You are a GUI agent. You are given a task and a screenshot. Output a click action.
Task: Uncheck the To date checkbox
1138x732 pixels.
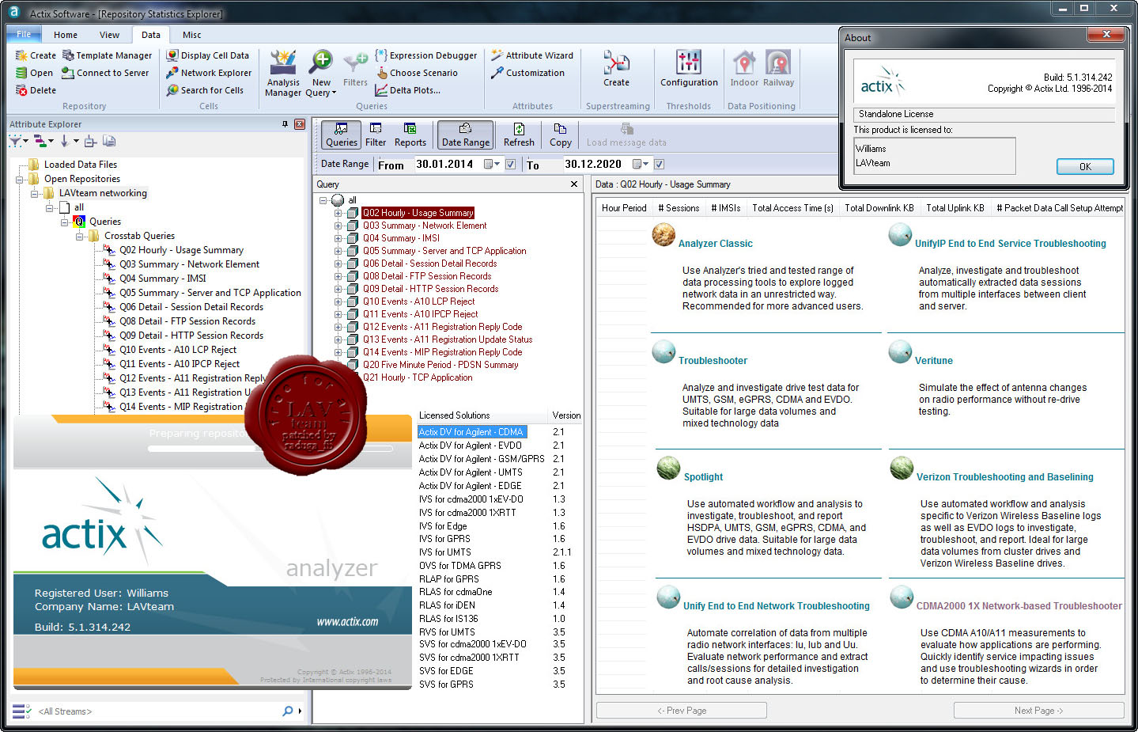click(x=659, y=164)
